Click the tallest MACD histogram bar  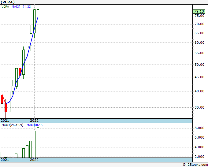click(x=38, y=143)
